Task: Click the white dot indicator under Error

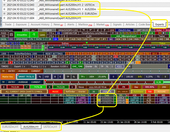Action: (x=163, y=33)
